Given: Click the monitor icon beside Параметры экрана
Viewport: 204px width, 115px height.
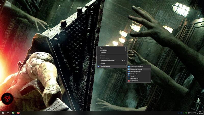Looking at the screenshot, I should [x=129, y=69].
